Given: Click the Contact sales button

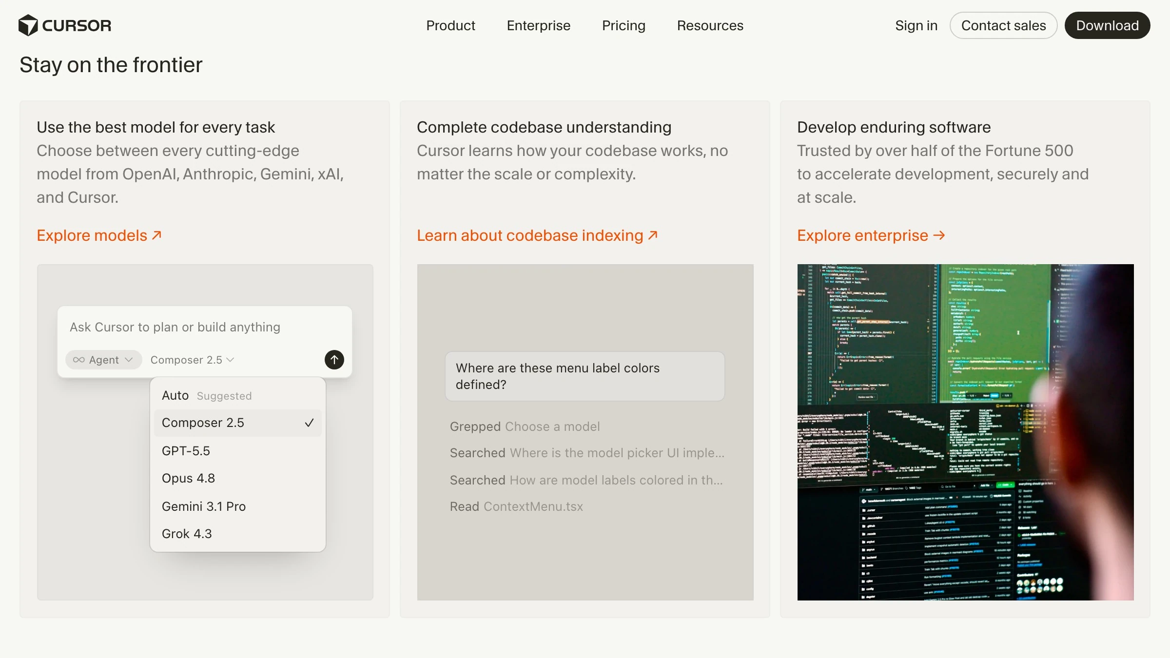Looking at the screenshot, I should tap(1003, 25).
